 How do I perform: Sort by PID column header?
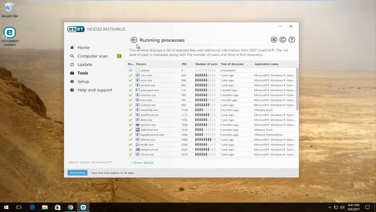(x=184, y=64)
